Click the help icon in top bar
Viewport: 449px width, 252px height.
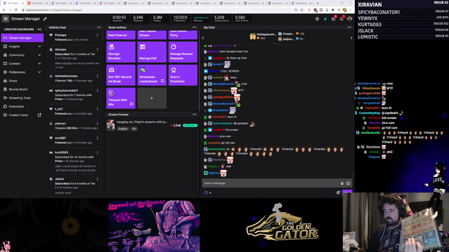click(x=317, y=19)
